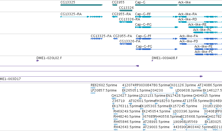Click the 367685 EST label

[x=148, y=117]
